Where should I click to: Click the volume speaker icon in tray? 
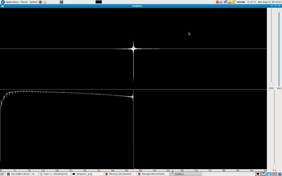221,2
